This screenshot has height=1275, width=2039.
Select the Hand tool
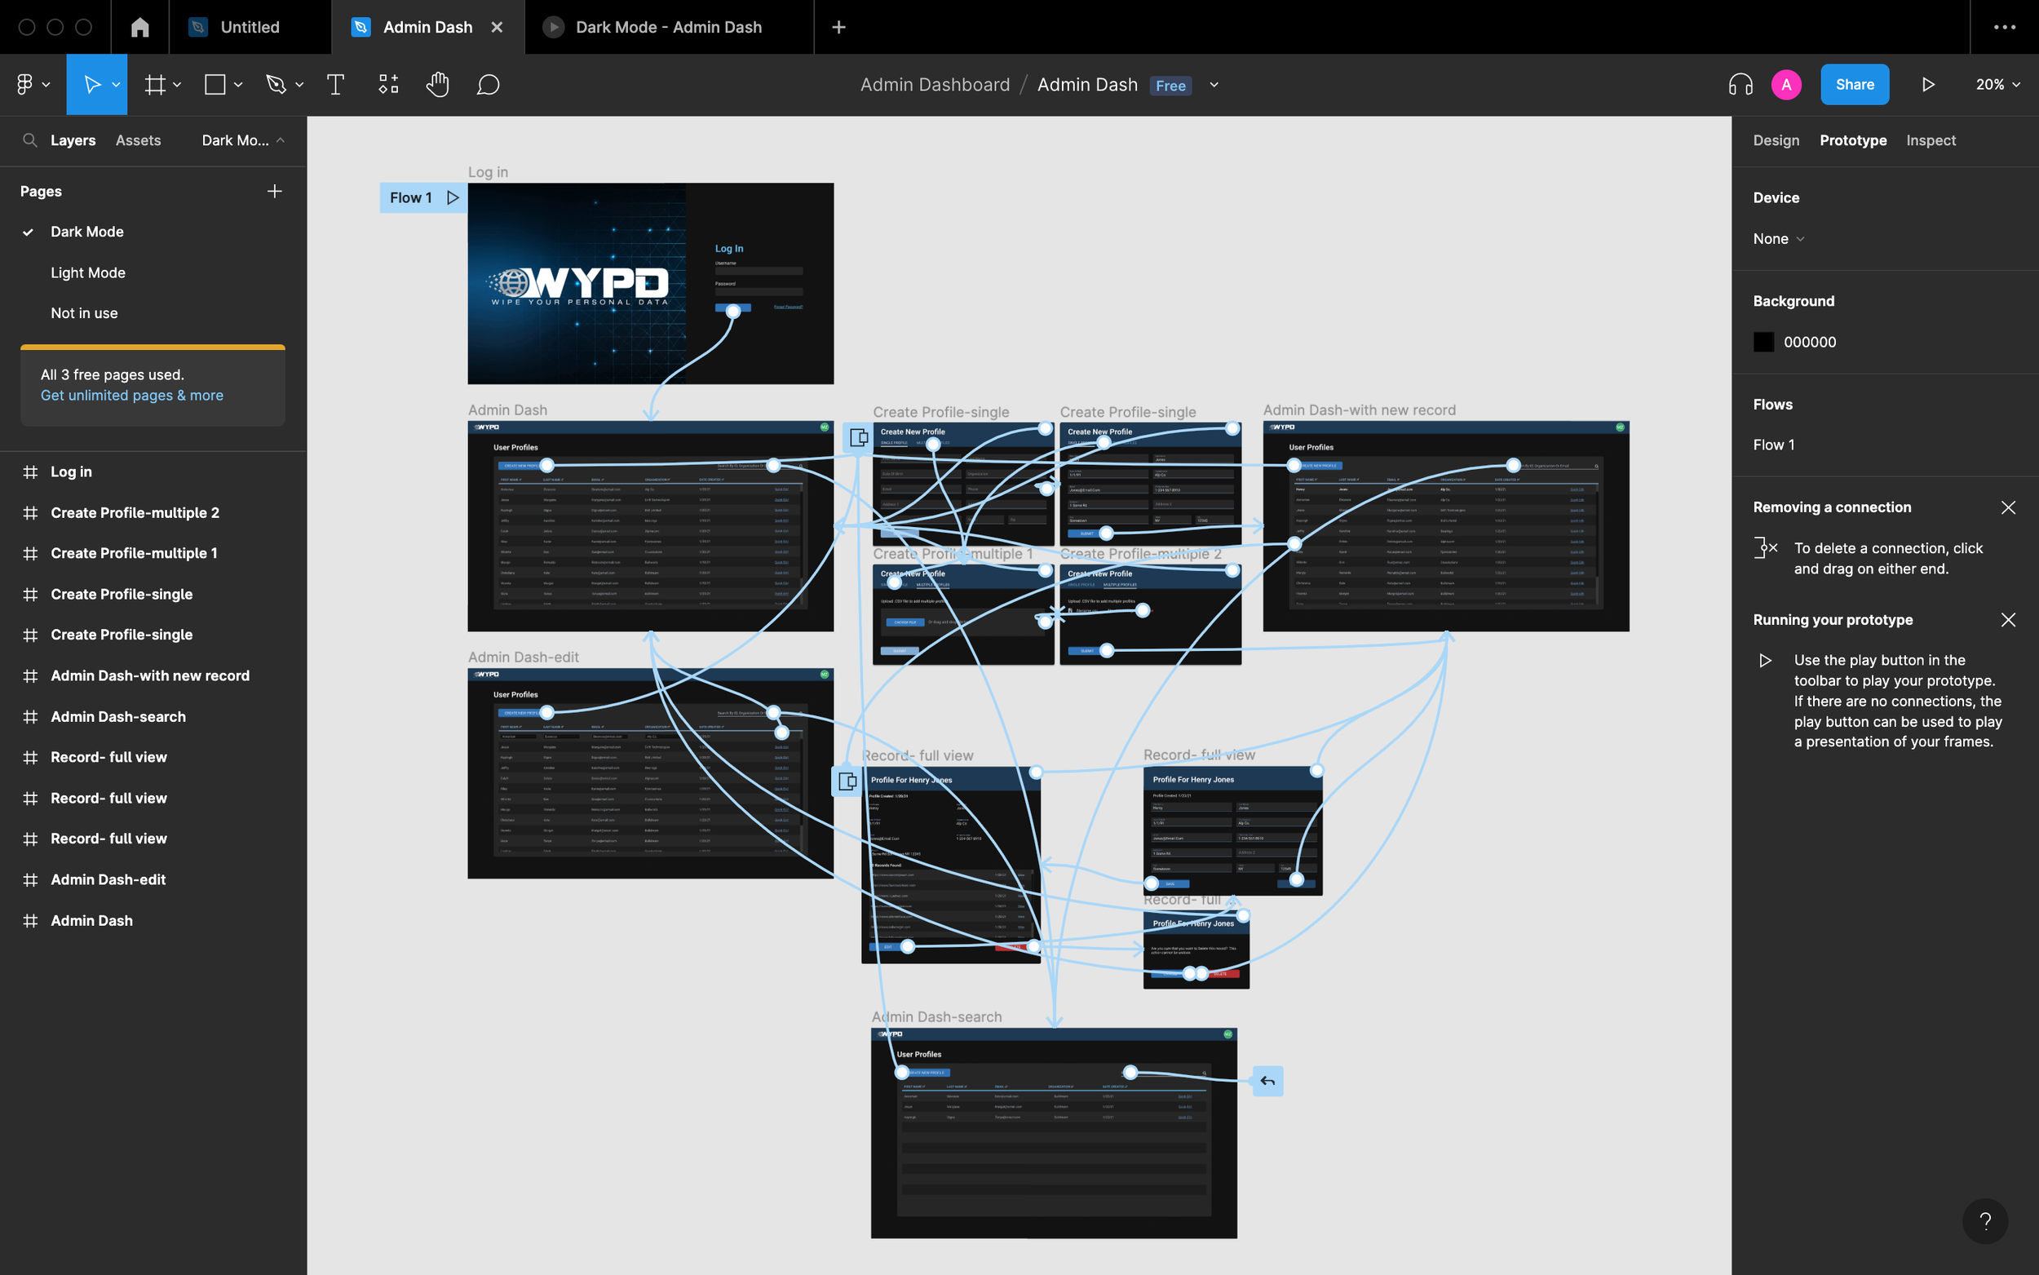coord(436,84)
